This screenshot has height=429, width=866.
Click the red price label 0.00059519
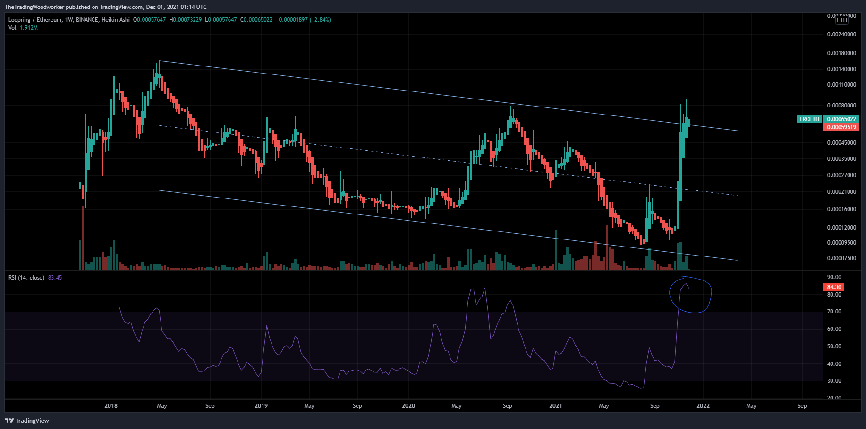coord(841,127)
